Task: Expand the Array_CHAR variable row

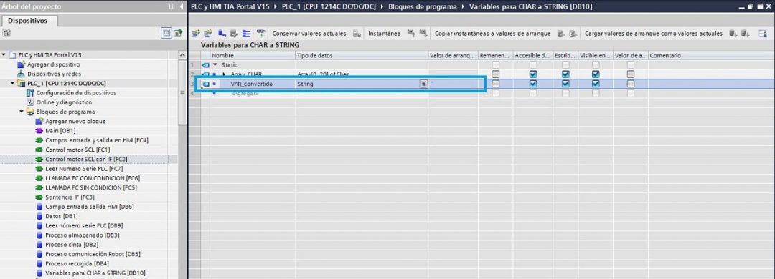Action: tap(223, 74)
